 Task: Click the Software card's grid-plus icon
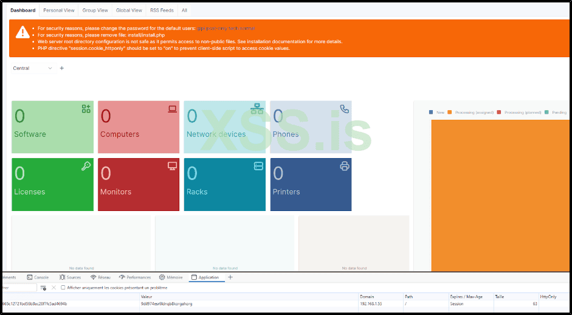(x=86, y=109)
